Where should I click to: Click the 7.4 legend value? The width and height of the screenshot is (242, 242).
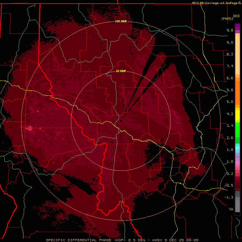230,66
